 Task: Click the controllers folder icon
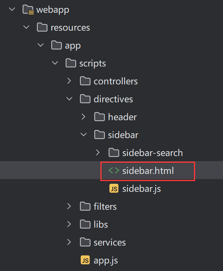point(85,81)
